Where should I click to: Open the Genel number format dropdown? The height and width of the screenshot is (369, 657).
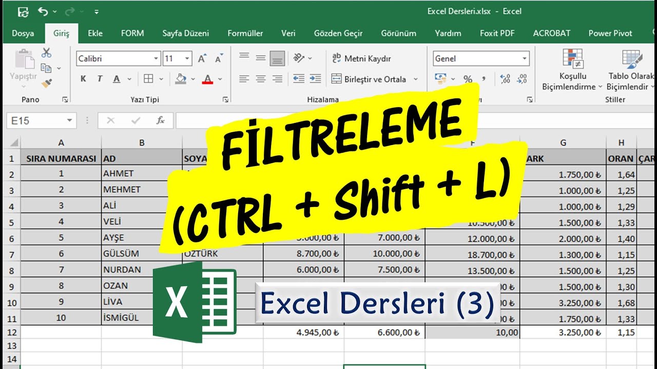(x=525, y=58)
